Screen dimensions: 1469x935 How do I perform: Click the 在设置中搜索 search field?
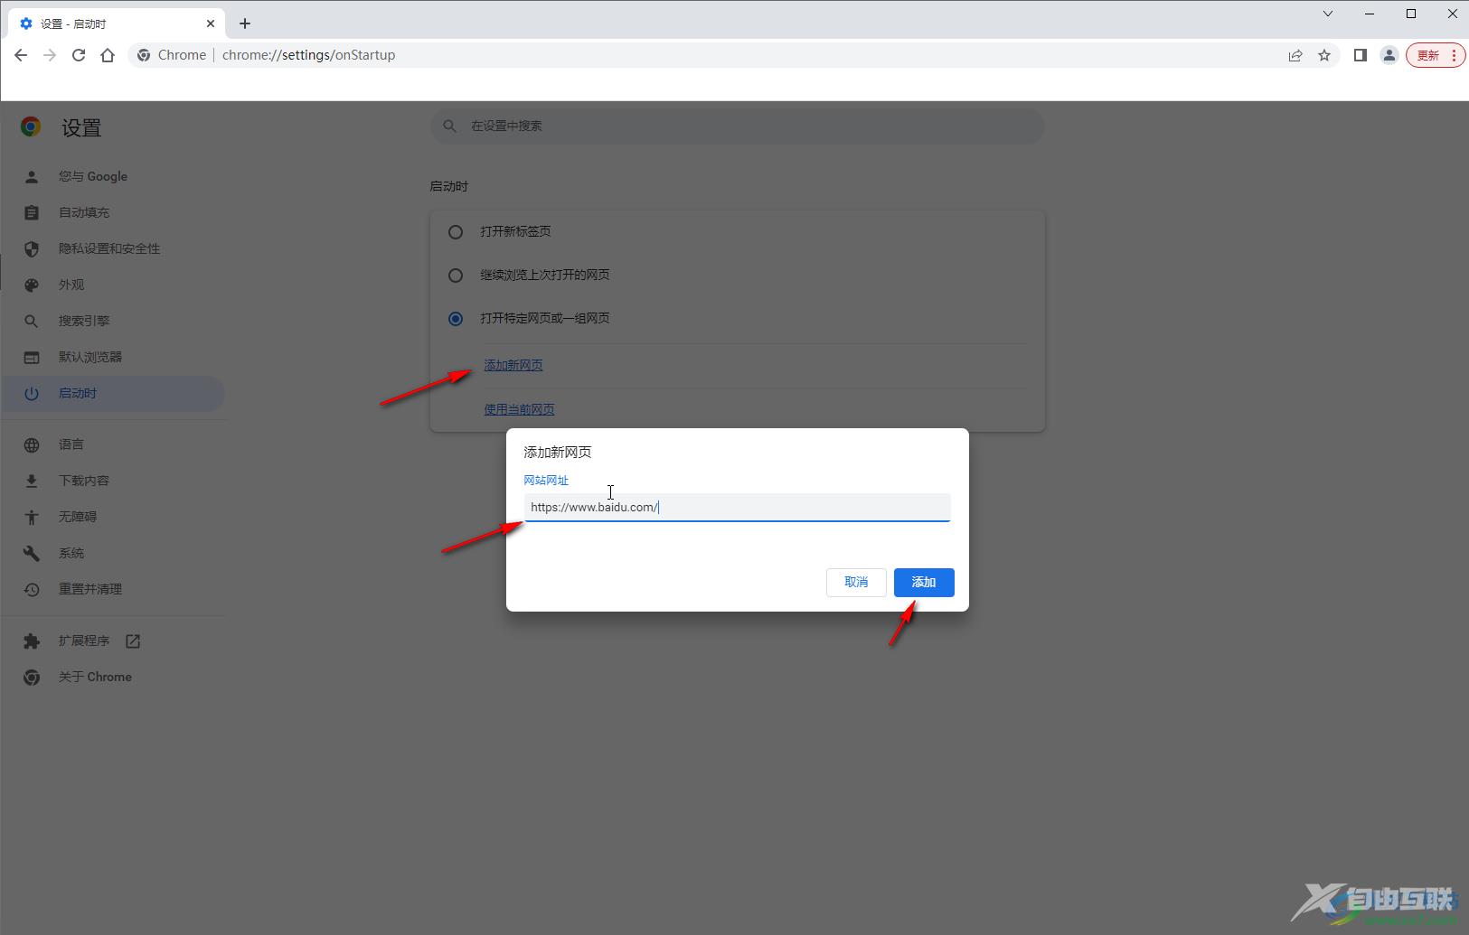[737, 126]
